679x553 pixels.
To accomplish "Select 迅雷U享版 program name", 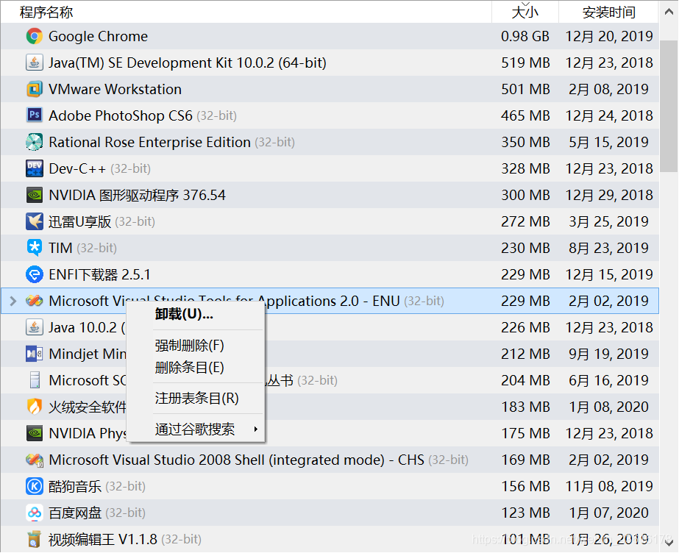I will 79,221.
